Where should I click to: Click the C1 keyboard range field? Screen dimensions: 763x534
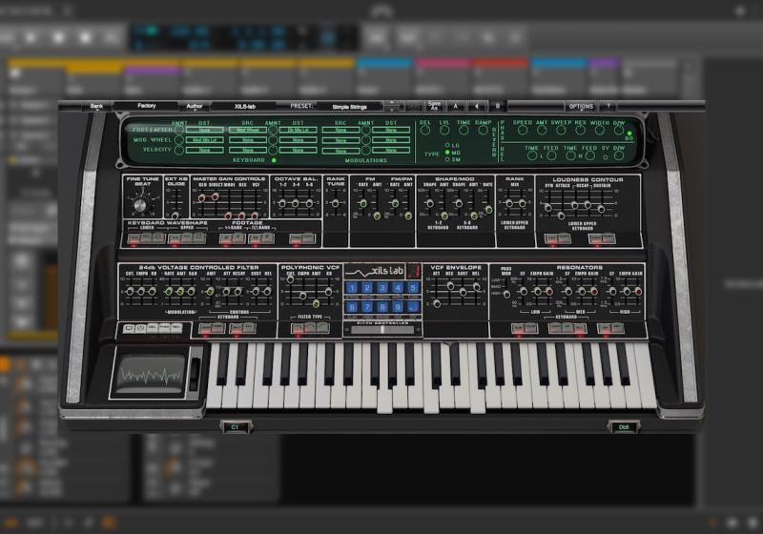pos(233,427)
